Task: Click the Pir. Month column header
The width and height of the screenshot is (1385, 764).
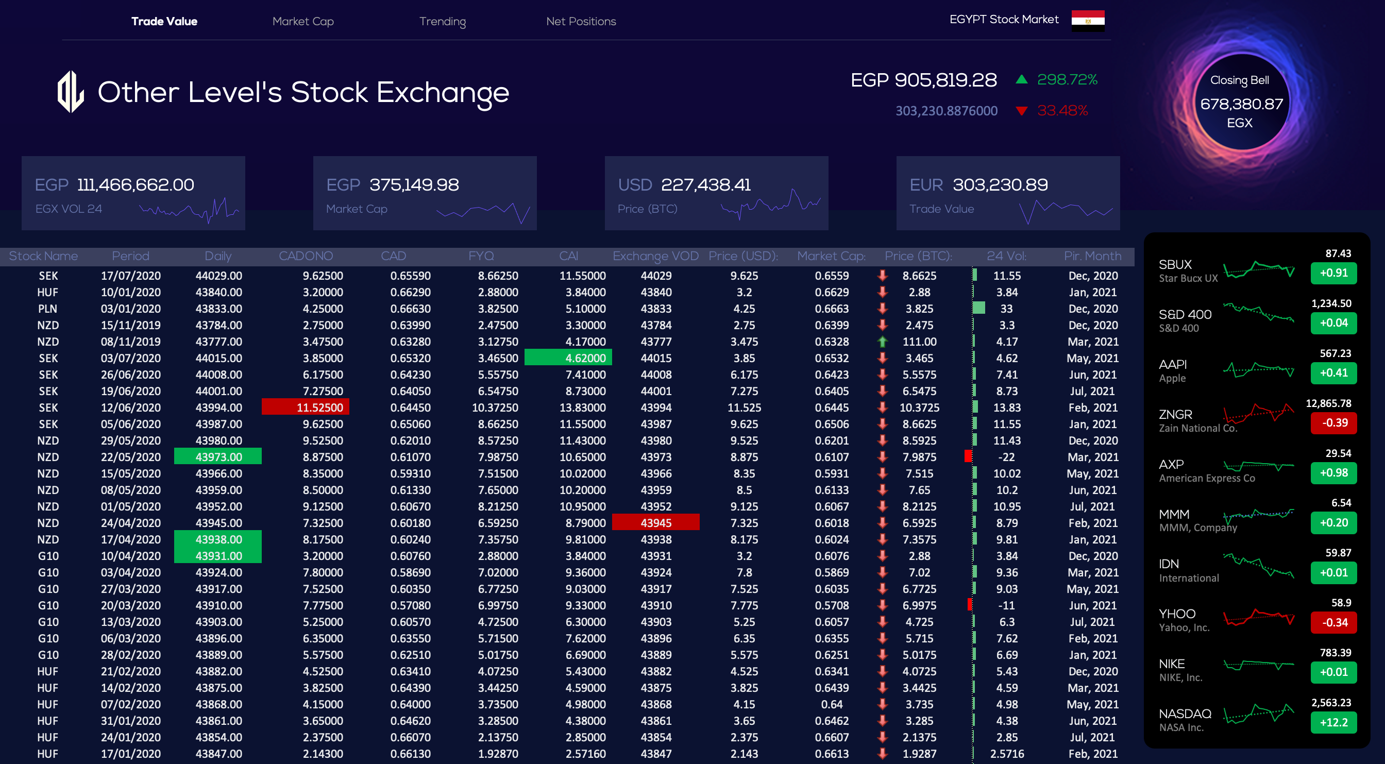Action: click(1092, 256)
